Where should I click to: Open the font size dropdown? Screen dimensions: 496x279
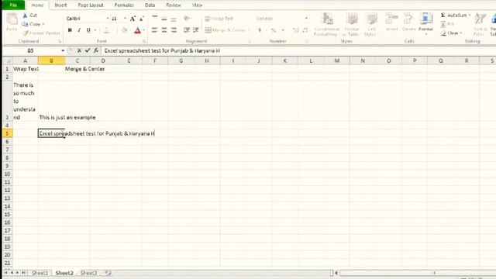[126, 19]
